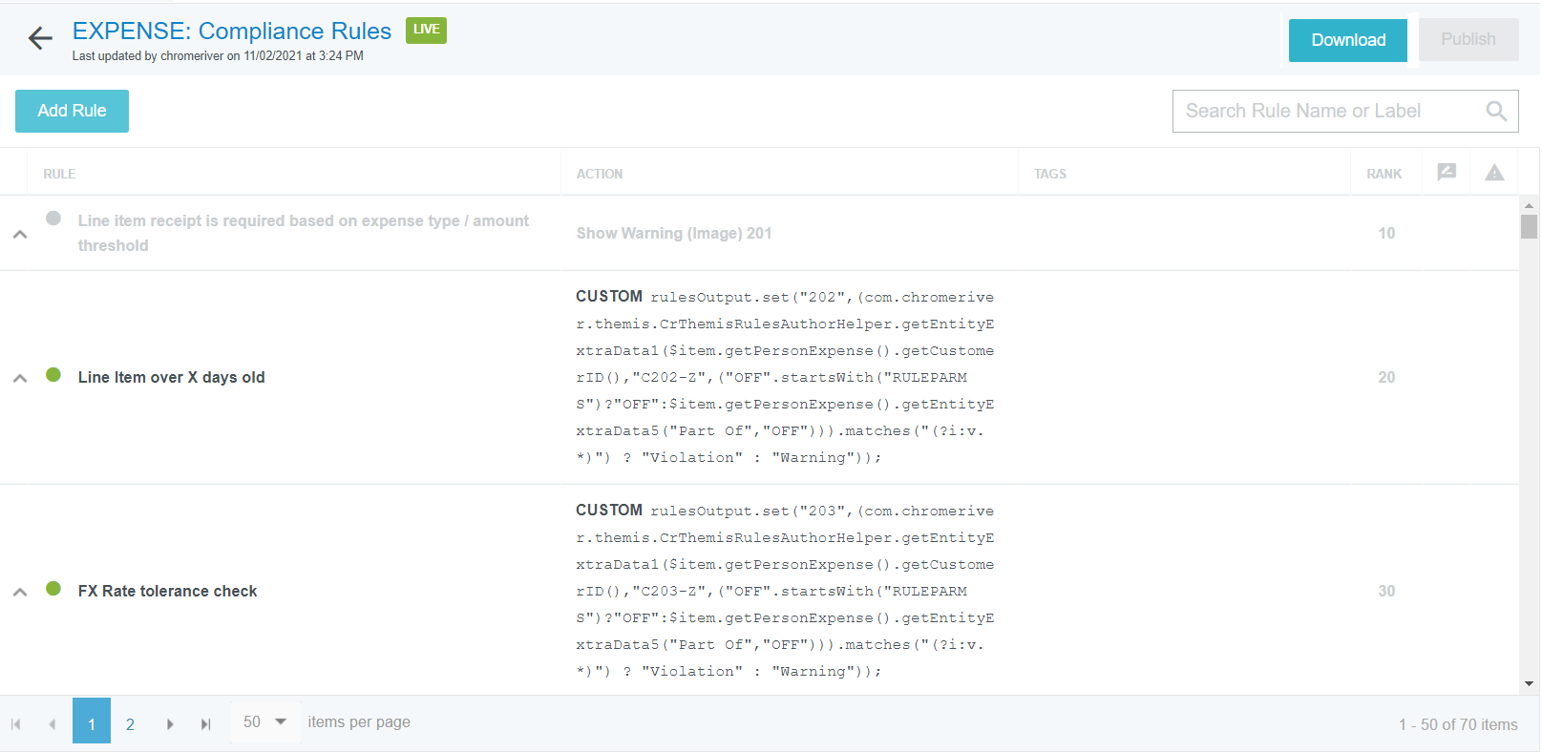1542x752 pixels.
Task: Go to previous page arrow
Action: (52, 724)
